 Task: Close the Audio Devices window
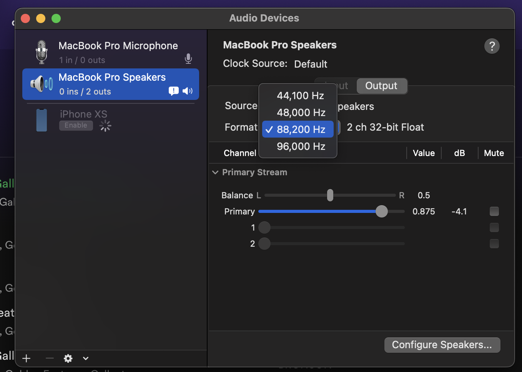[25, 18]
